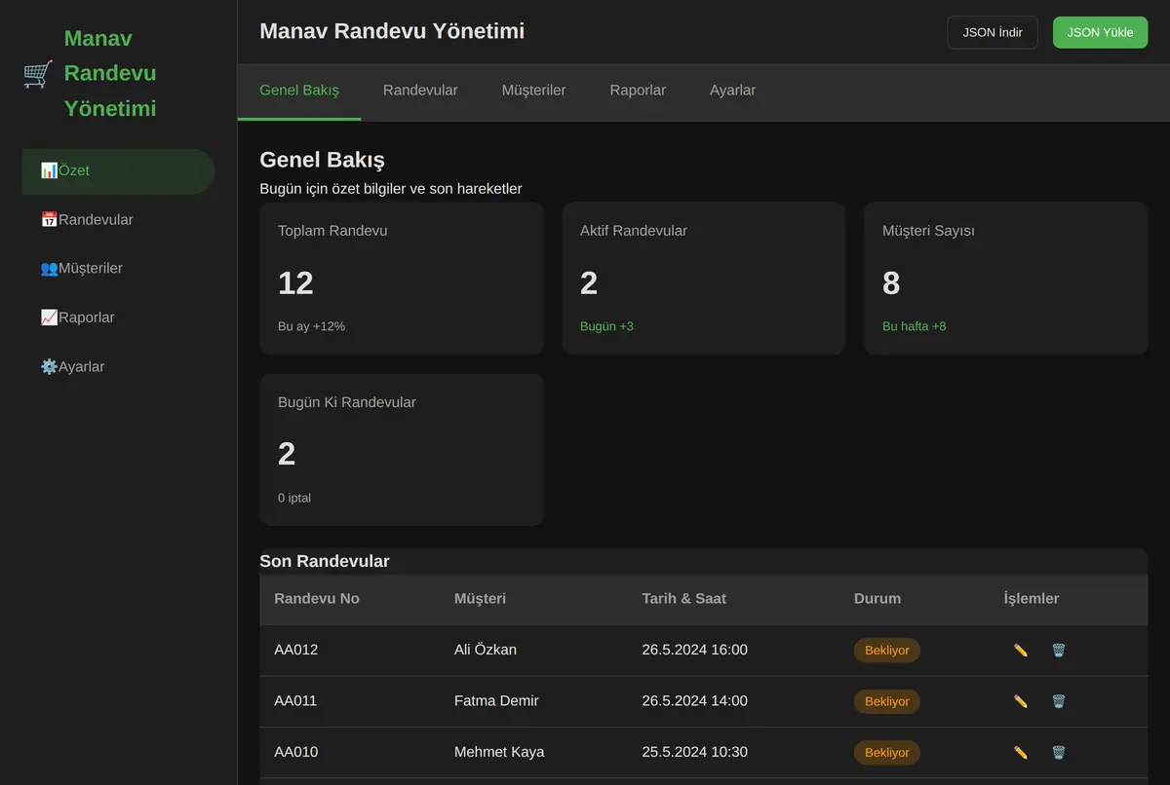Viewport: 1170px width, 785px height.
Task: Switch to the Raporlar top tab
Action: [638, 91]
